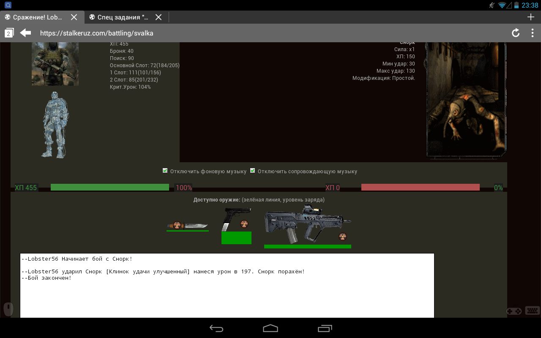Reload the page with refresh icon
The width and height of the screenshot is (541, 338).
pyautogui.click(x=515, y=33)
